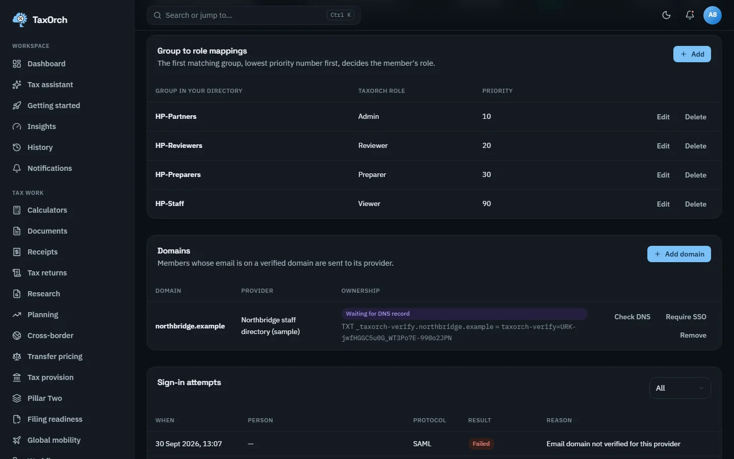Open the Pillar Two layers icon
The width and height of the screenshot is (734, 459).
point(17,398)
